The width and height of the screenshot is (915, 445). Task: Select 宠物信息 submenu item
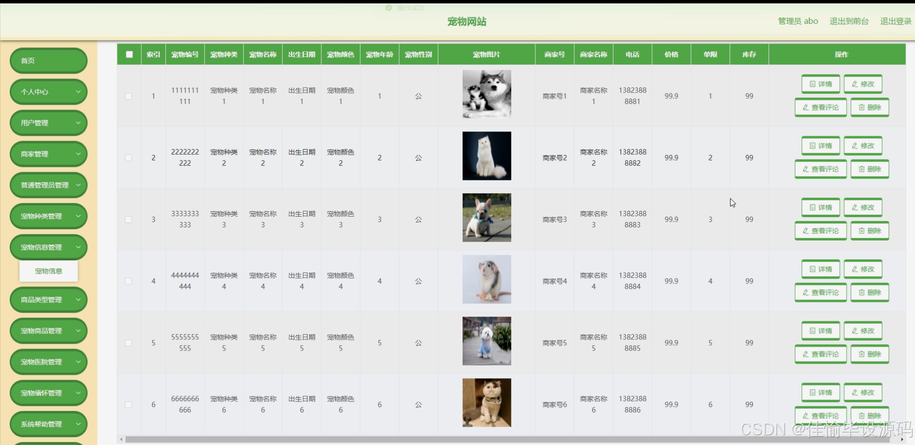(x=48, y=271)
